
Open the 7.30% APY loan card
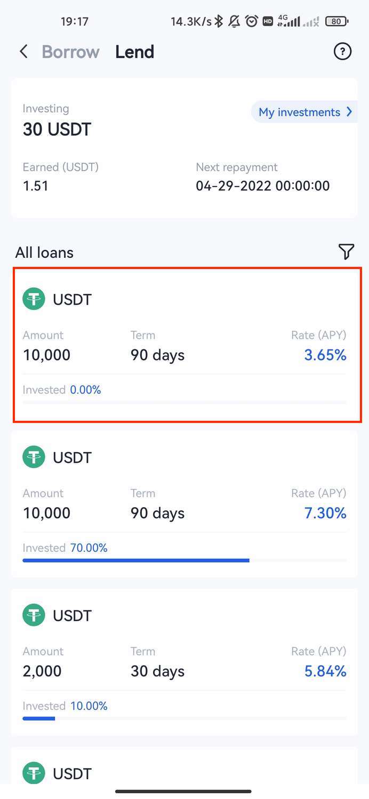point(184,504)
